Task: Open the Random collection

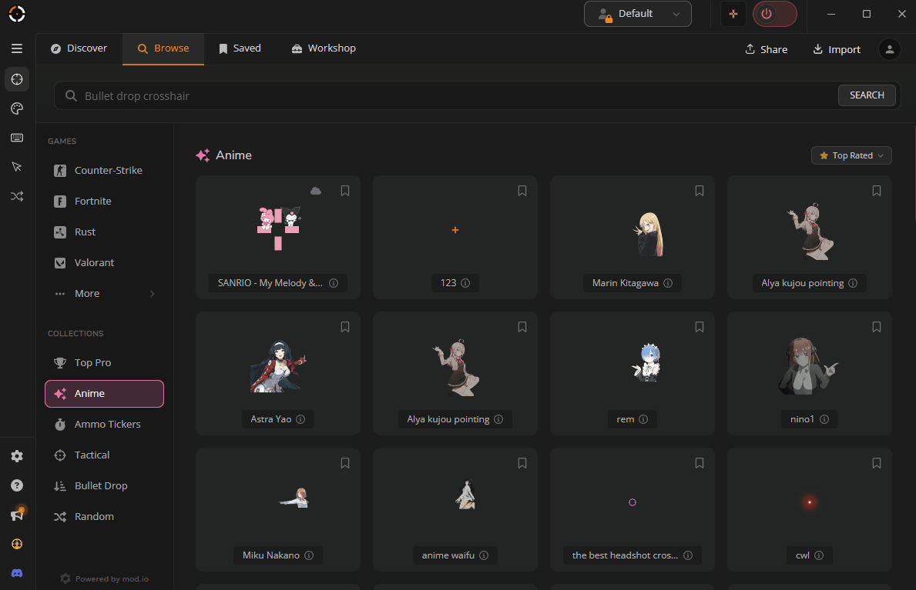Action: point(104,516)
